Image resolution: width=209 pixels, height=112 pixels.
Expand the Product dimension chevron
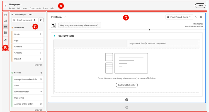(41, 59)
